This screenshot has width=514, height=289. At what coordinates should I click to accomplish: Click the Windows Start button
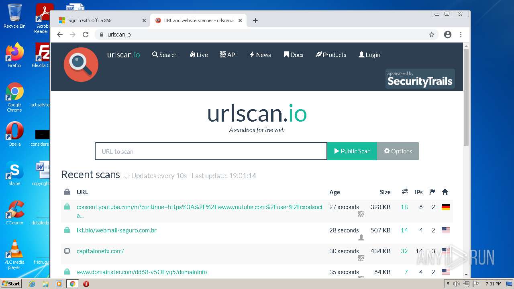click(11, 284)
